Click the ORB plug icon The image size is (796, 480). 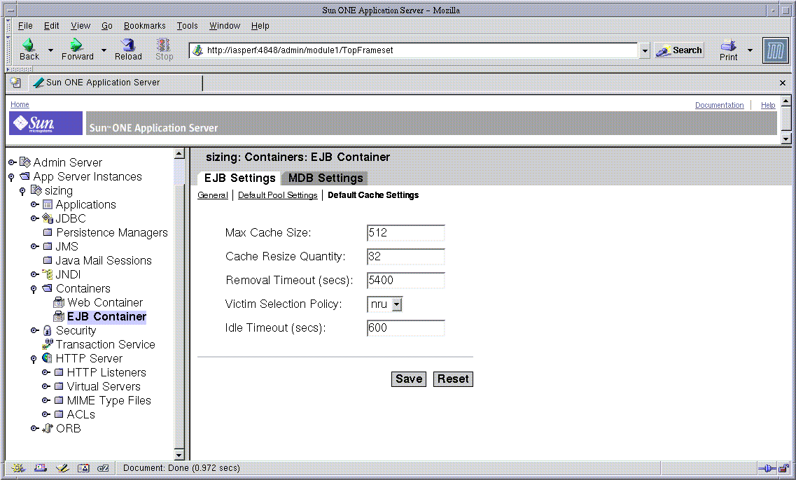tap(48, 428)
